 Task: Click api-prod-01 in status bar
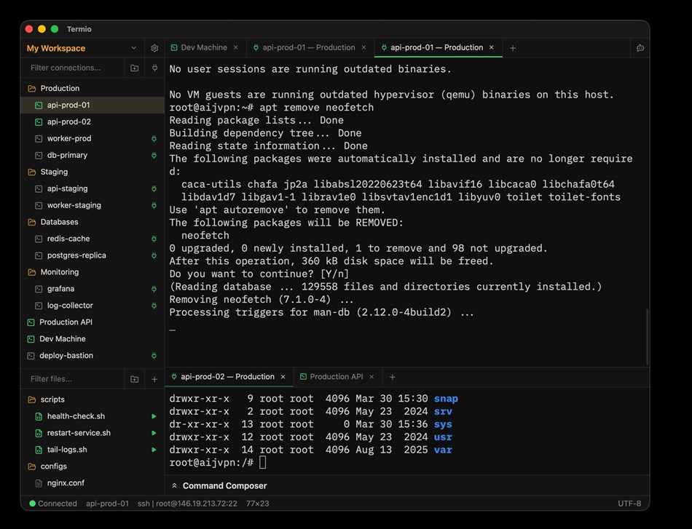click(x=107, y=504)
